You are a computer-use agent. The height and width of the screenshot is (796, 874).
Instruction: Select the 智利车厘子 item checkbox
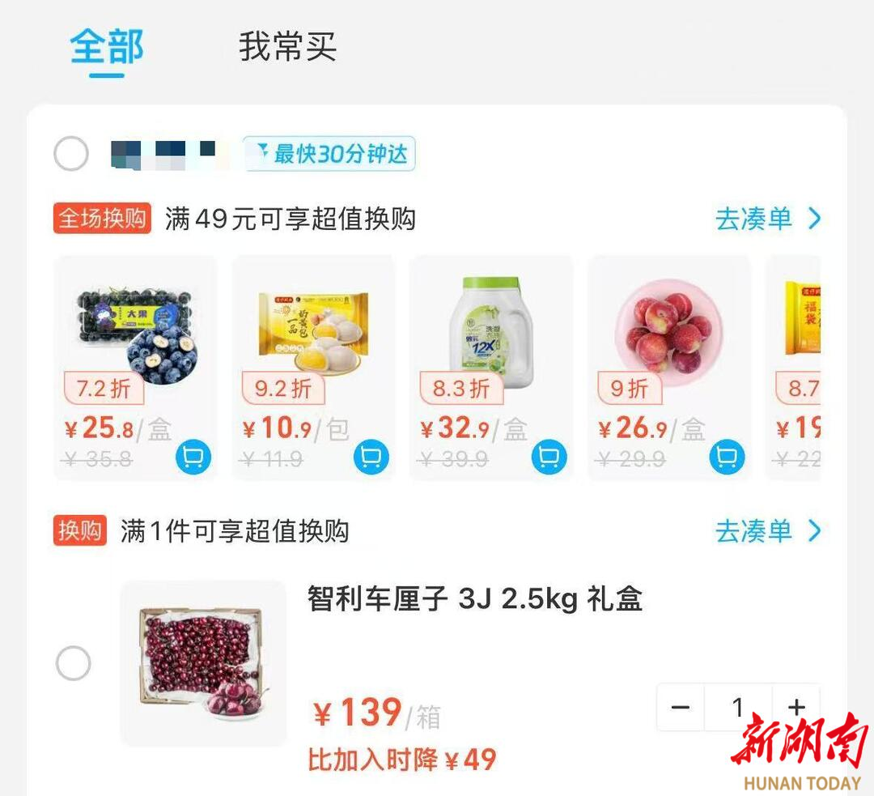73,663
